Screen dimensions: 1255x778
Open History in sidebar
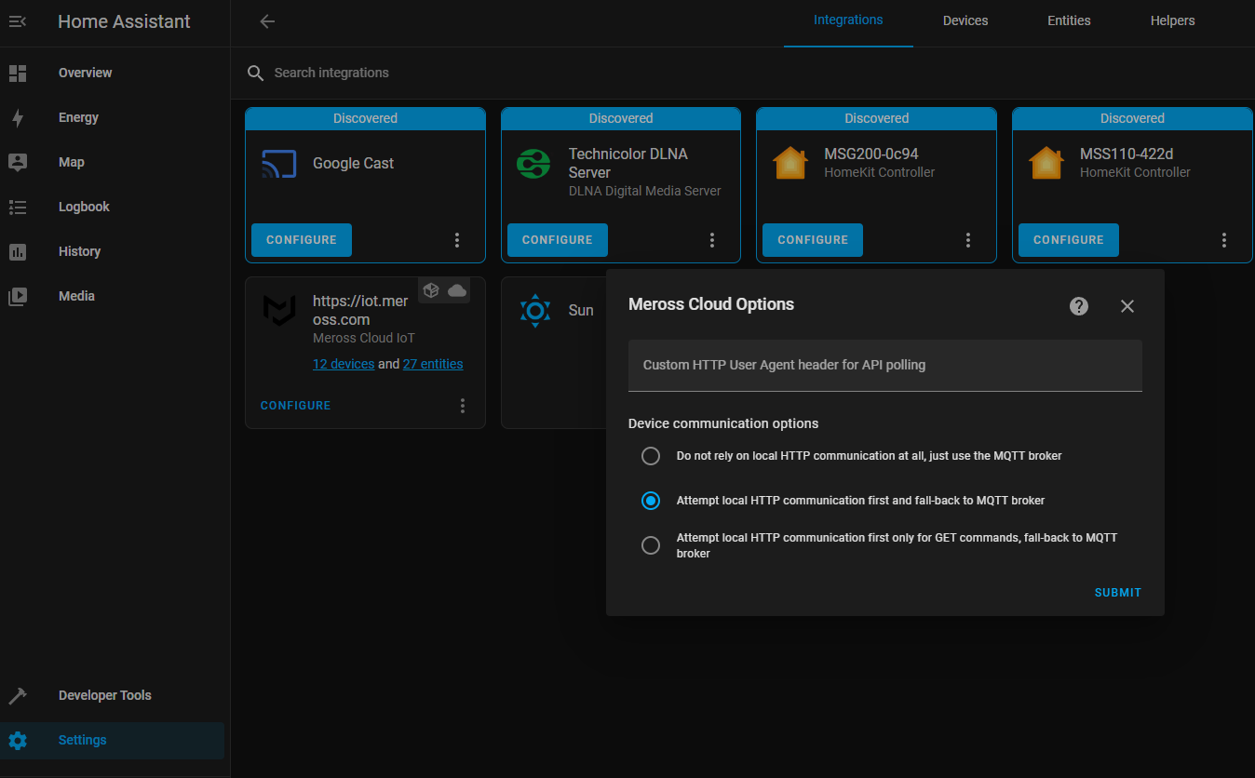pyautogui.click(x=112, y=251)
